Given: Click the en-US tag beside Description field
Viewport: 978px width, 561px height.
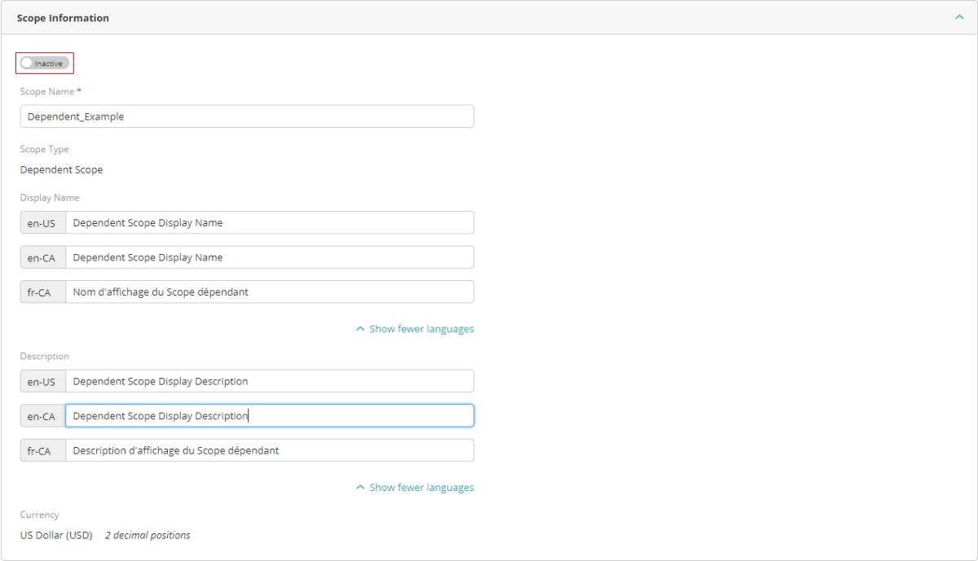Looking at the screenshot, I should [x=43, y=381].
